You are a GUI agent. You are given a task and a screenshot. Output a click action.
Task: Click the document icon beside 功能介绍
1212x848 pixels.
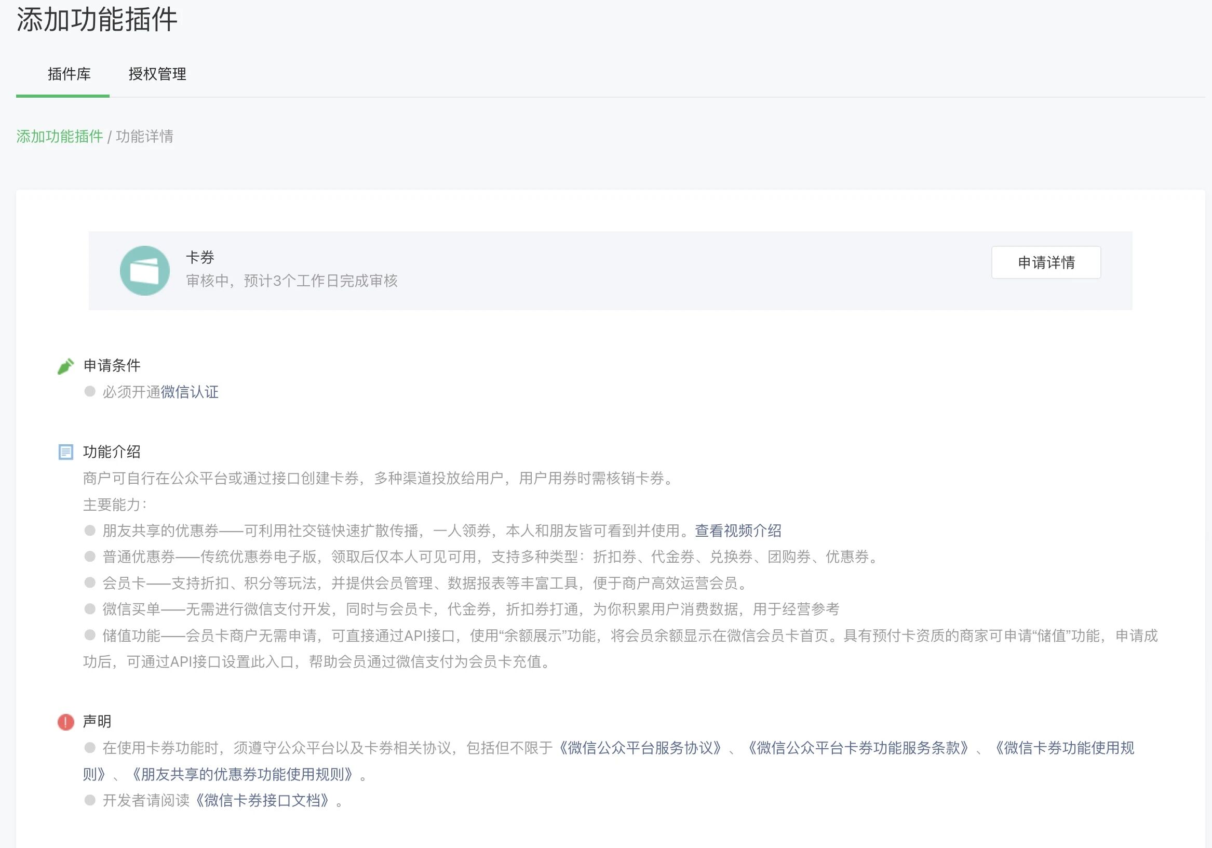[x=65, y=452]
